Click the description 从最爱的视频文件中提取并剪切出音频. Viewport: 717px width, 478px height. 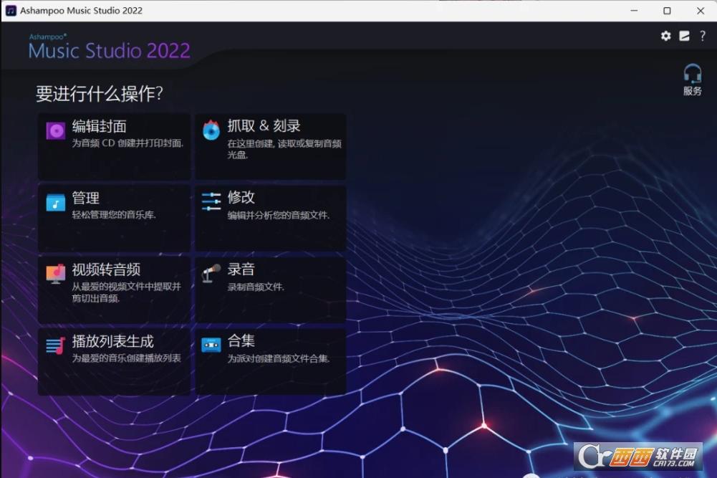pos(126,292)
